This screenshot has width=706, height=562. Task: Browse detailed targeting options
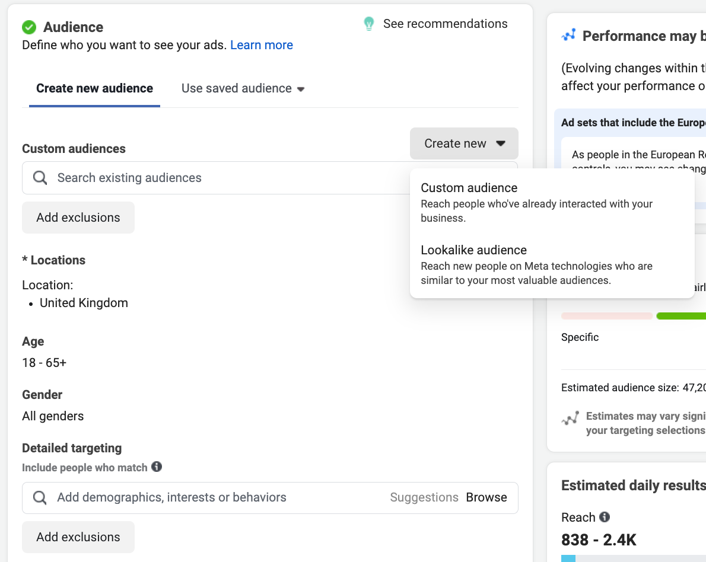click(x=486, y=497)
